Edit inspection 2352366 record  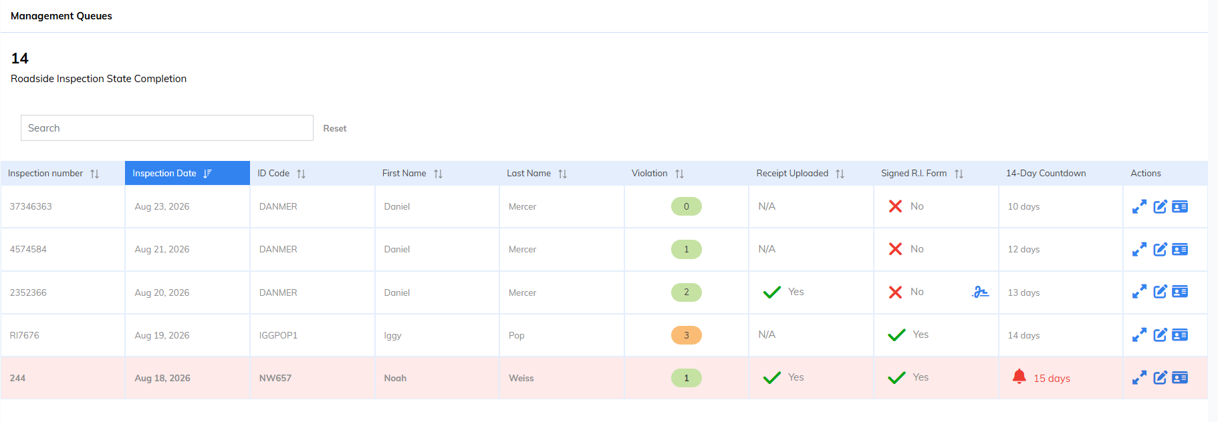pyautogui.click(x=1160, y=292)
